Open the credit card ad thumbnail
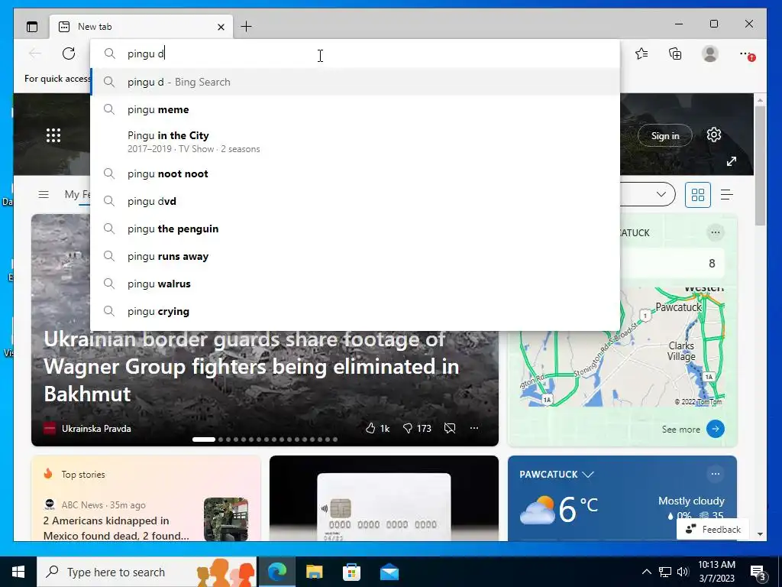This screenshot has height=587, width=782. (384, 498)
